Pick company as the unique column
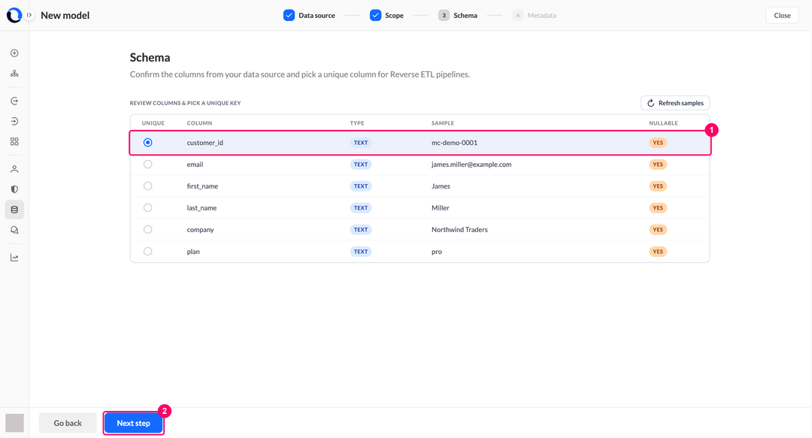Screen dimensions: 812x438 click(147, 229)
